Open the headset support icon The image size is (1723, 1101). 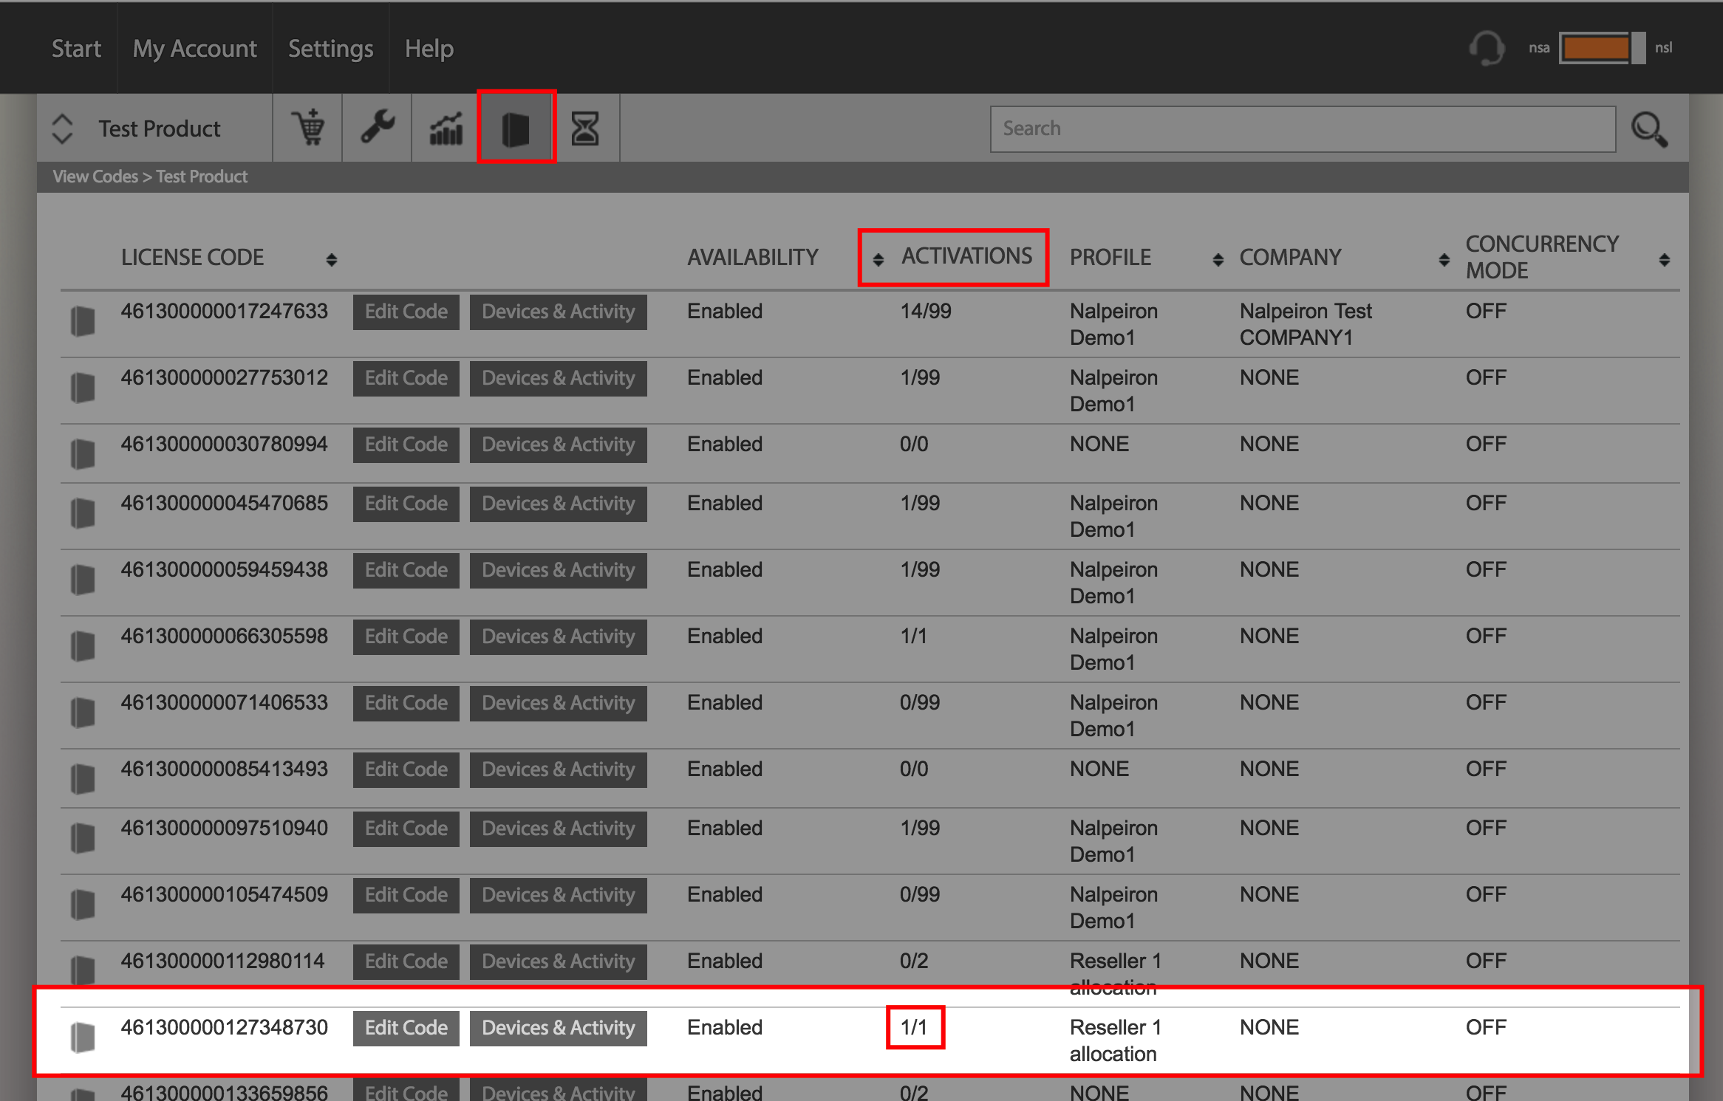[1487, 48]
